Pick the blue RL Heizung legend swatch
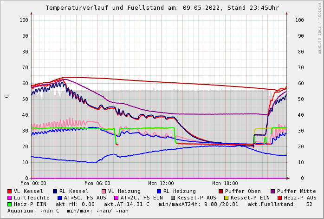Image resolution: width=324 pixels, height=219 pixels. pos(159,191)
